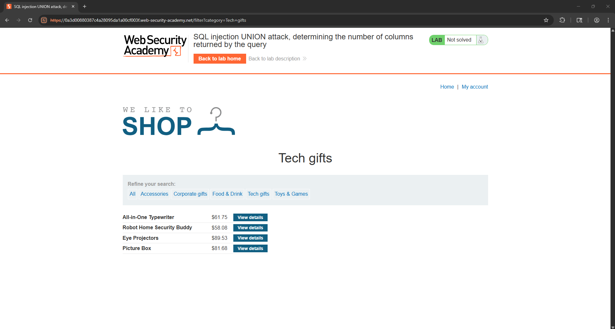The image size is (615, 329).
Task: Go to My account page
Action: click(475, 87)
